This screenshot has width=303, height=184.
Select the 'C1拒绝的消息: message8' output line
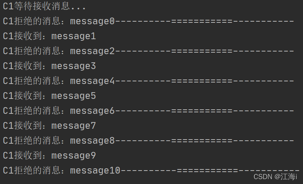point(149,141)
